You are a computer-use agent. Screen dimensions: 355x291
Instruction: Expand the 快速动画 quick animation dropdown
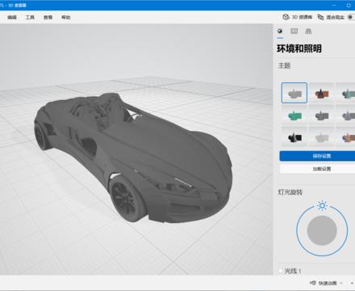328,283
